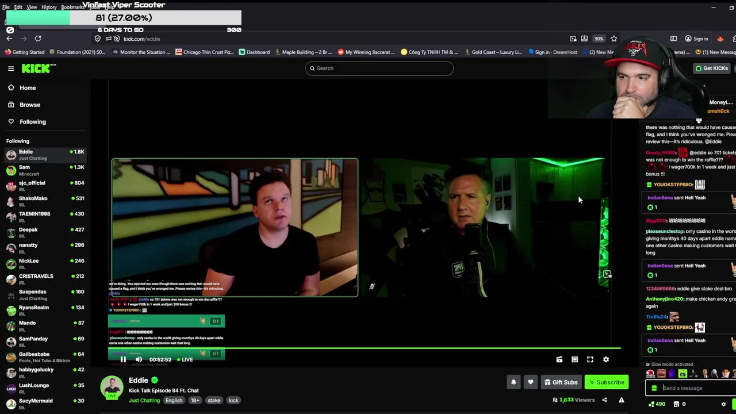This screenshot has height=414, width=736.
Task: Open Deepak channel in the sidebar
Action: [45, 233]
